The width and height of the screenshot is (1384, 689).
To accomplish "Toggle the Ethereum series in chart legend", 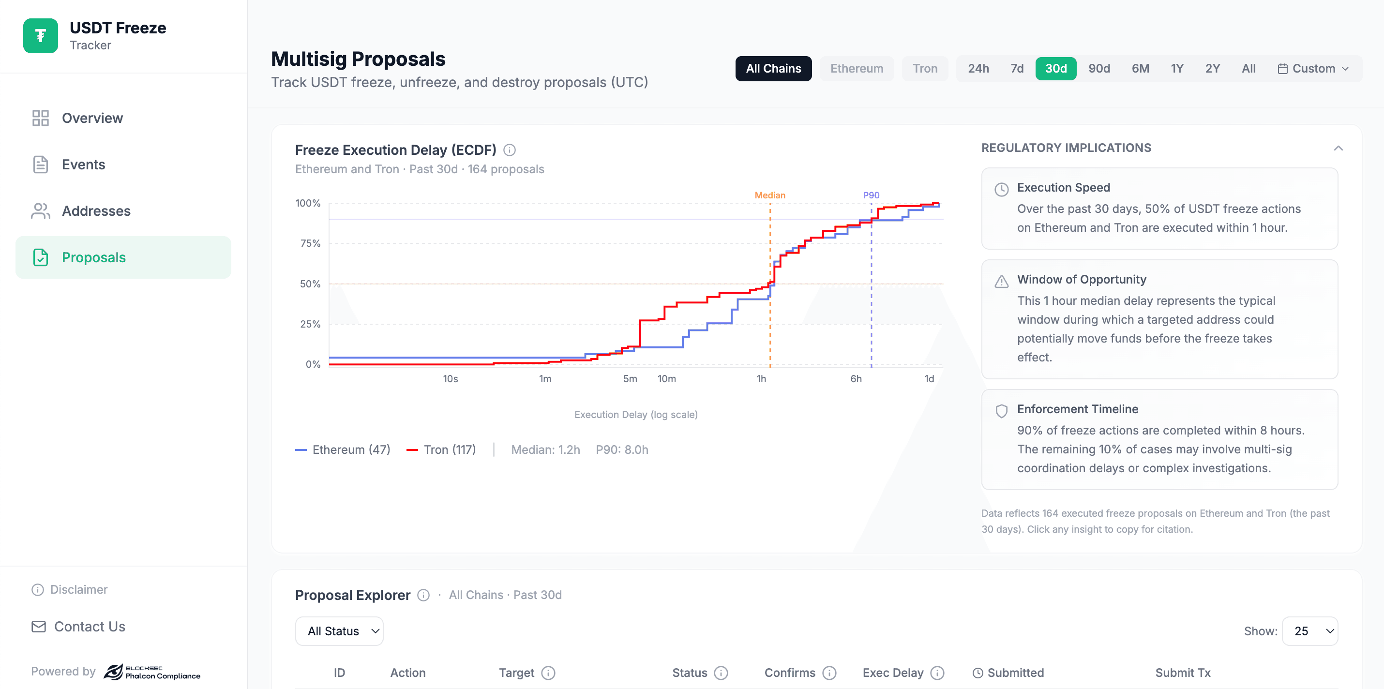I will (343, 449).
